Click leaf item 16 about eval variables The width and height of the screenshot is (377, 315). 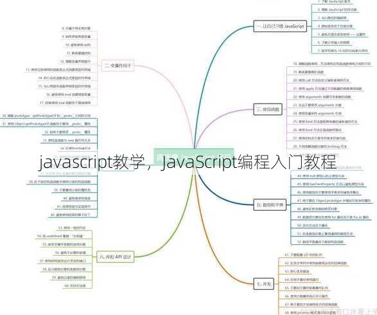pyautogui.click(x=69, y=94)
